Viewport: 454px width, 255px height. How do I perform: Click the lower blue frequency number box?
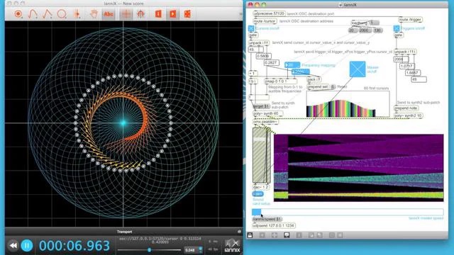(301, 72)
